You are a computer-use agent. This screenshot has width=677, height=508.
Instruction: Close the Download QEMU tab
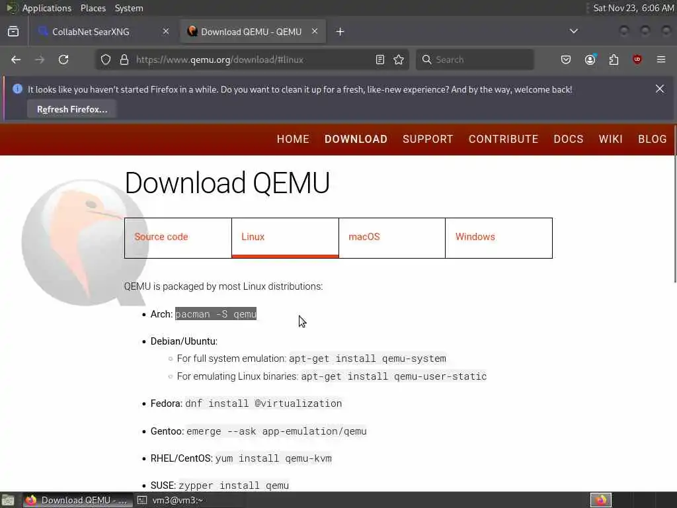[315, 31]
